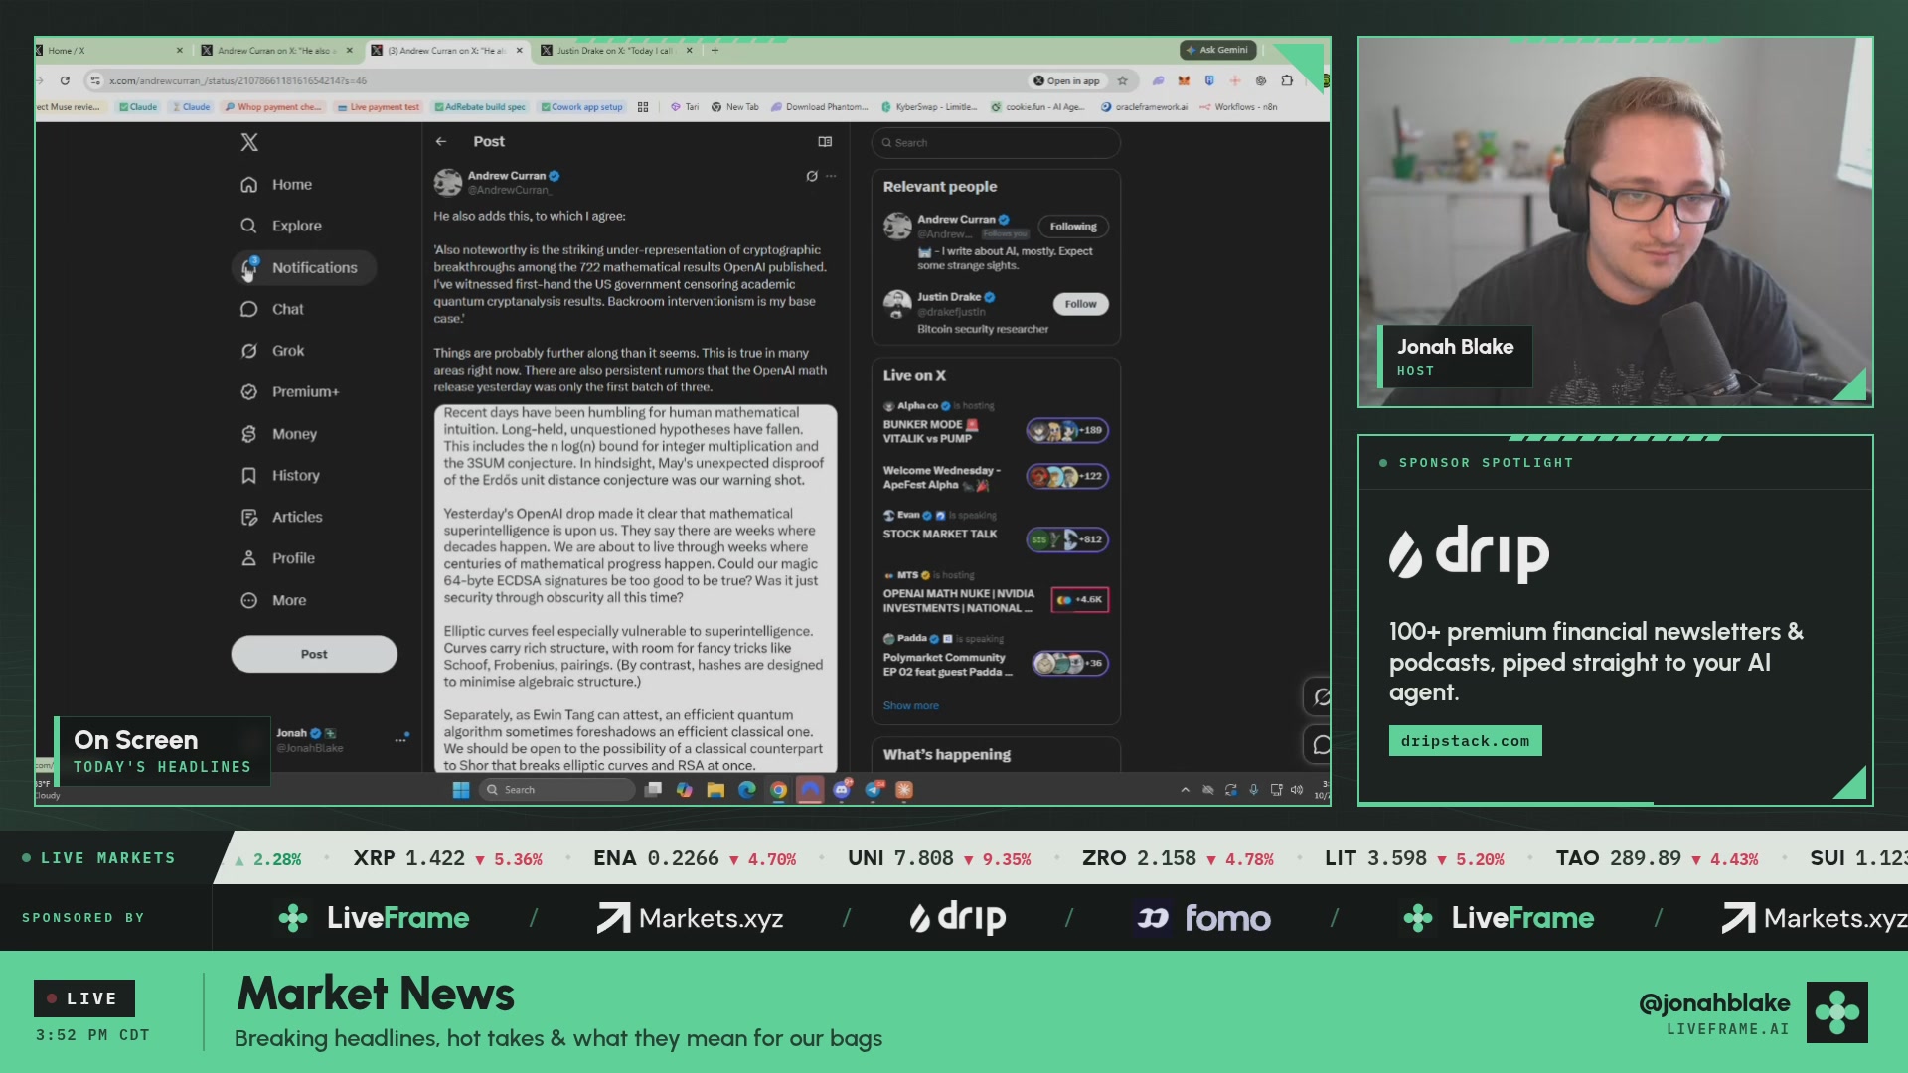The height and width of the screenshot is (1073, 1908).
Task: Click the Post button in the sidebar
Action: 314,654
